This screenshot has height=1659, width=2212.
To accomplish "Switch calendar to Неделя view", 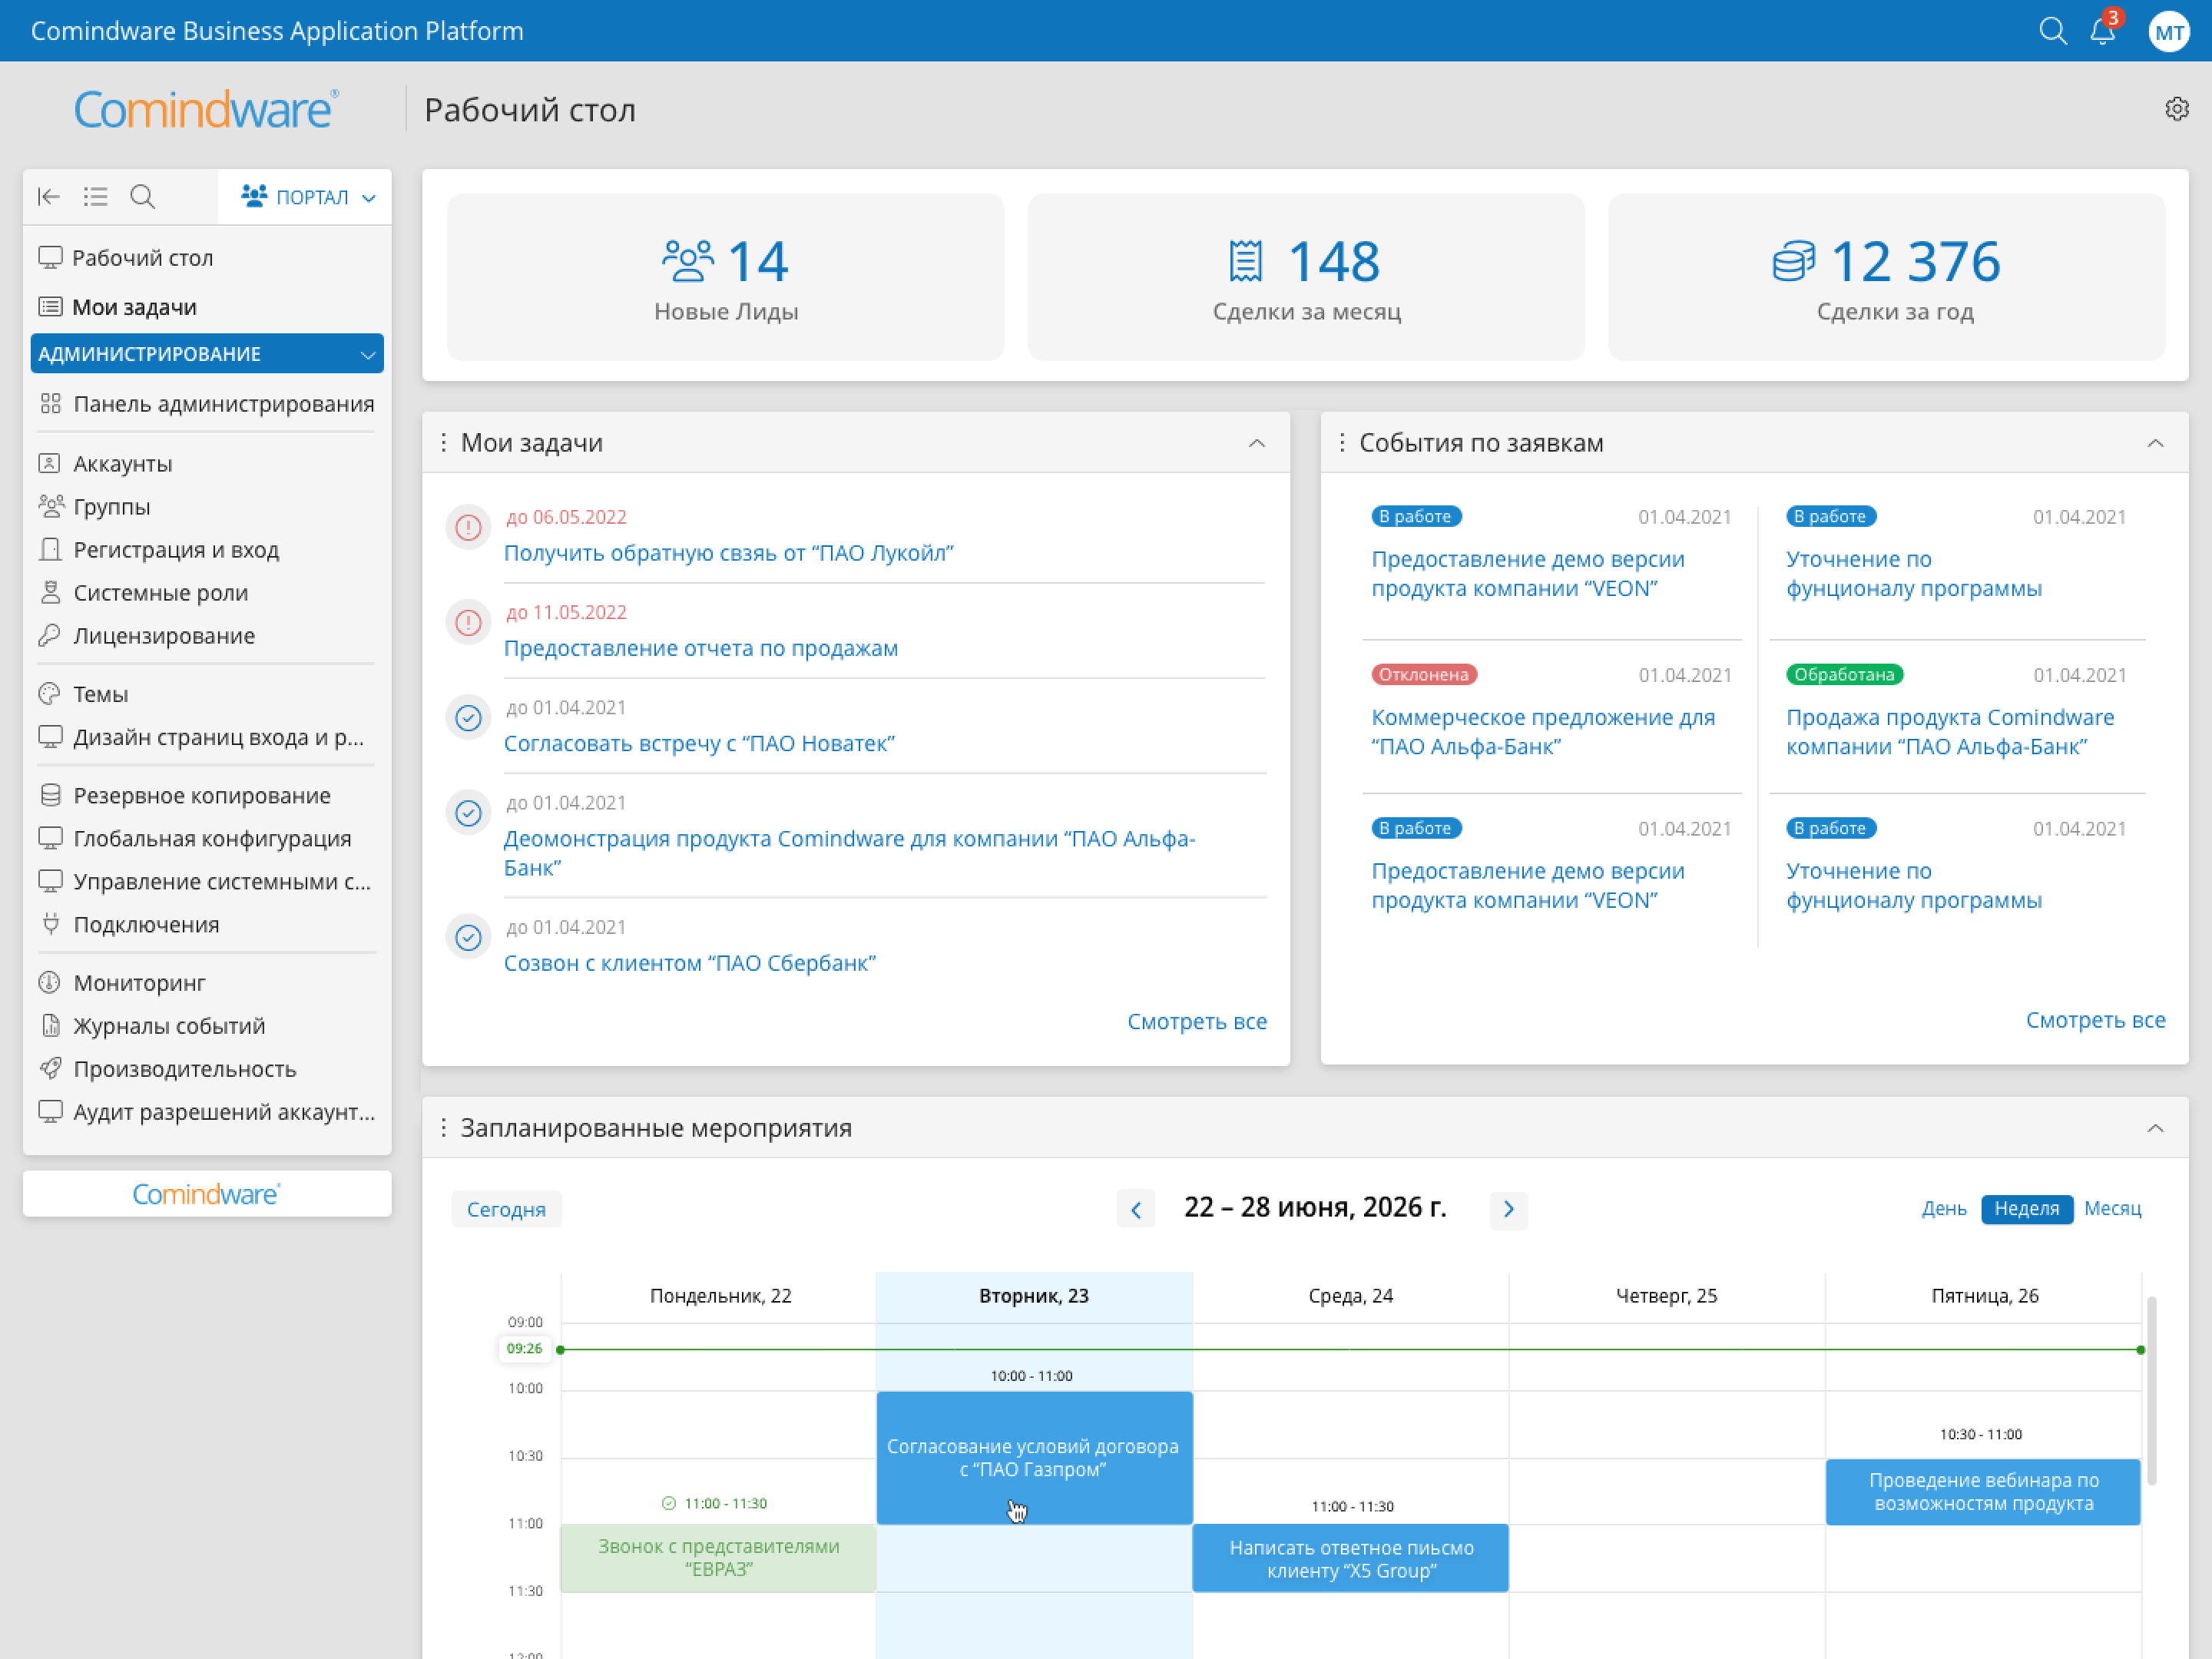I will tap(2026, 1208).
